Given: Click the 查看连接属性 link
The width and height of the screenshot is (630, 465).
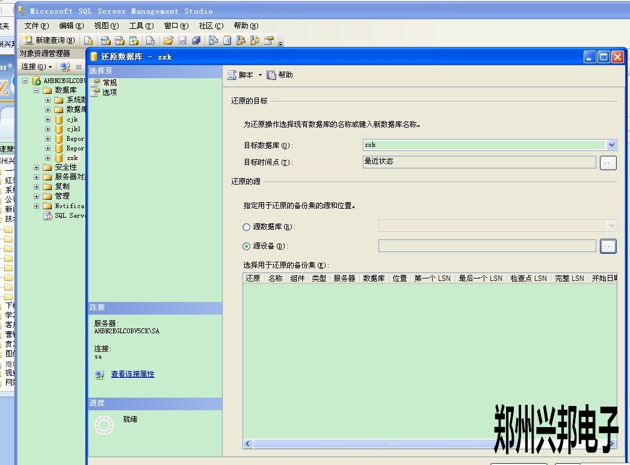Looking at the screenshot, I should pos(132,374).
